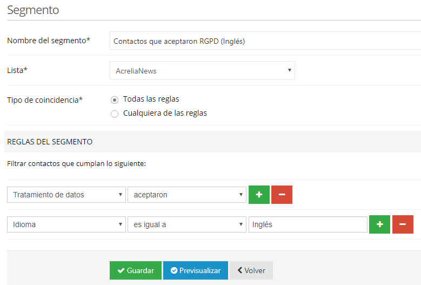The width and height of the screenshot is (421, 285).
Task: Click the 'Nombre del segmento' field label
Action: pyautogui.click(x=49, y=41)
